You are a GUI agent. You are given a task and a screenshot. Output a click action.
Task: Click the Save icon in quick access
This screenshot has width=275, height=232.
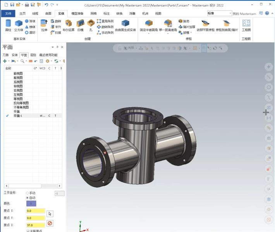click(x=12, y=5)
